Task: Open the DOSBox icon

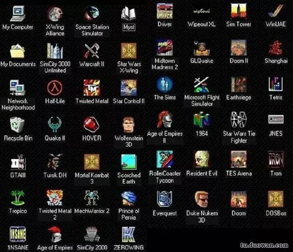Action: [276, 199]
